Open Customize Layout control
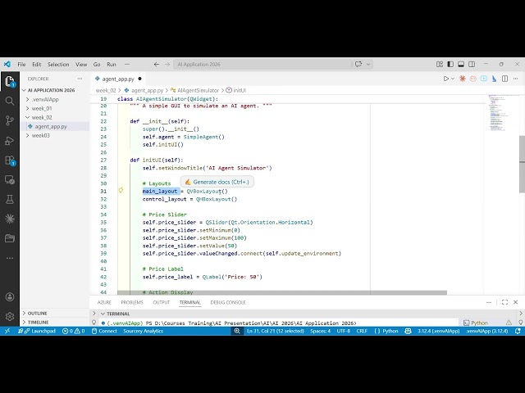This screenshot has width=525, height=393. pyautogui.click(x=440, y=64)
